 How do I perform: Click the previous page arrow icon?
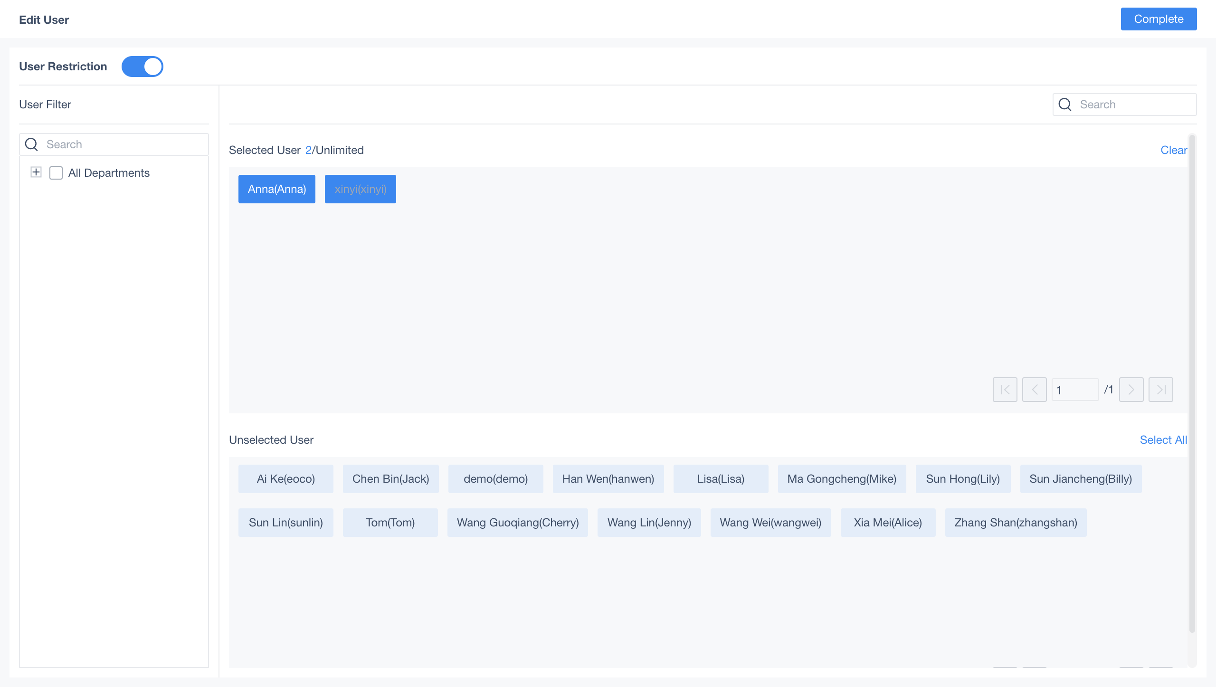[1034, 390]
